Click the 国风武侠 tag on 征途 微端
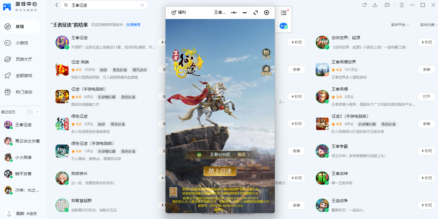The height and width of the screenshot is (219, 438). 140,70
